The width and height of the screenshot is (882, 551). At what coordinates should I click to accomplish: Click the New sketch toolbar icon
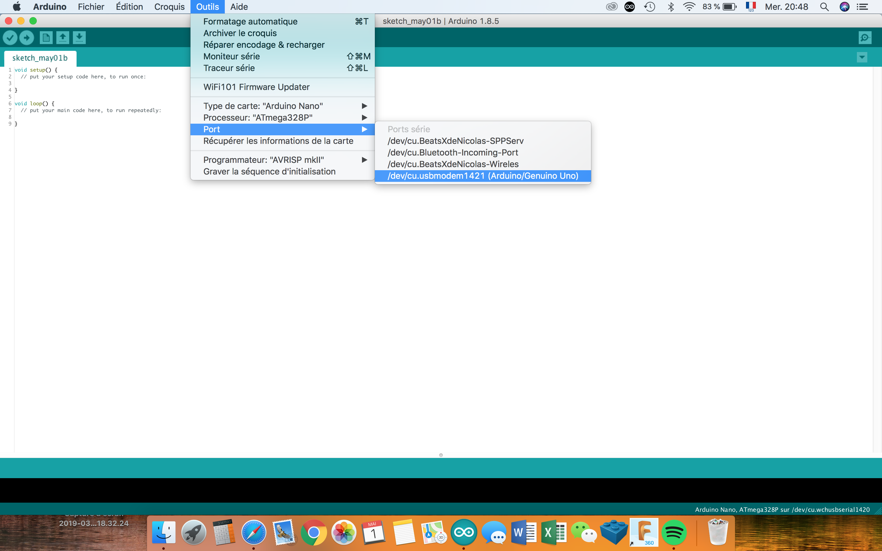point(46,38)
